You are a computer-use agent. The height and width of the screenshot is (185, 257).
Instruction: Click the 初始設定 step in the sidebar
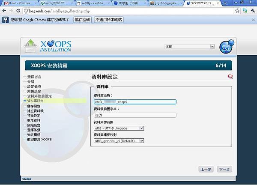(33, 116)
